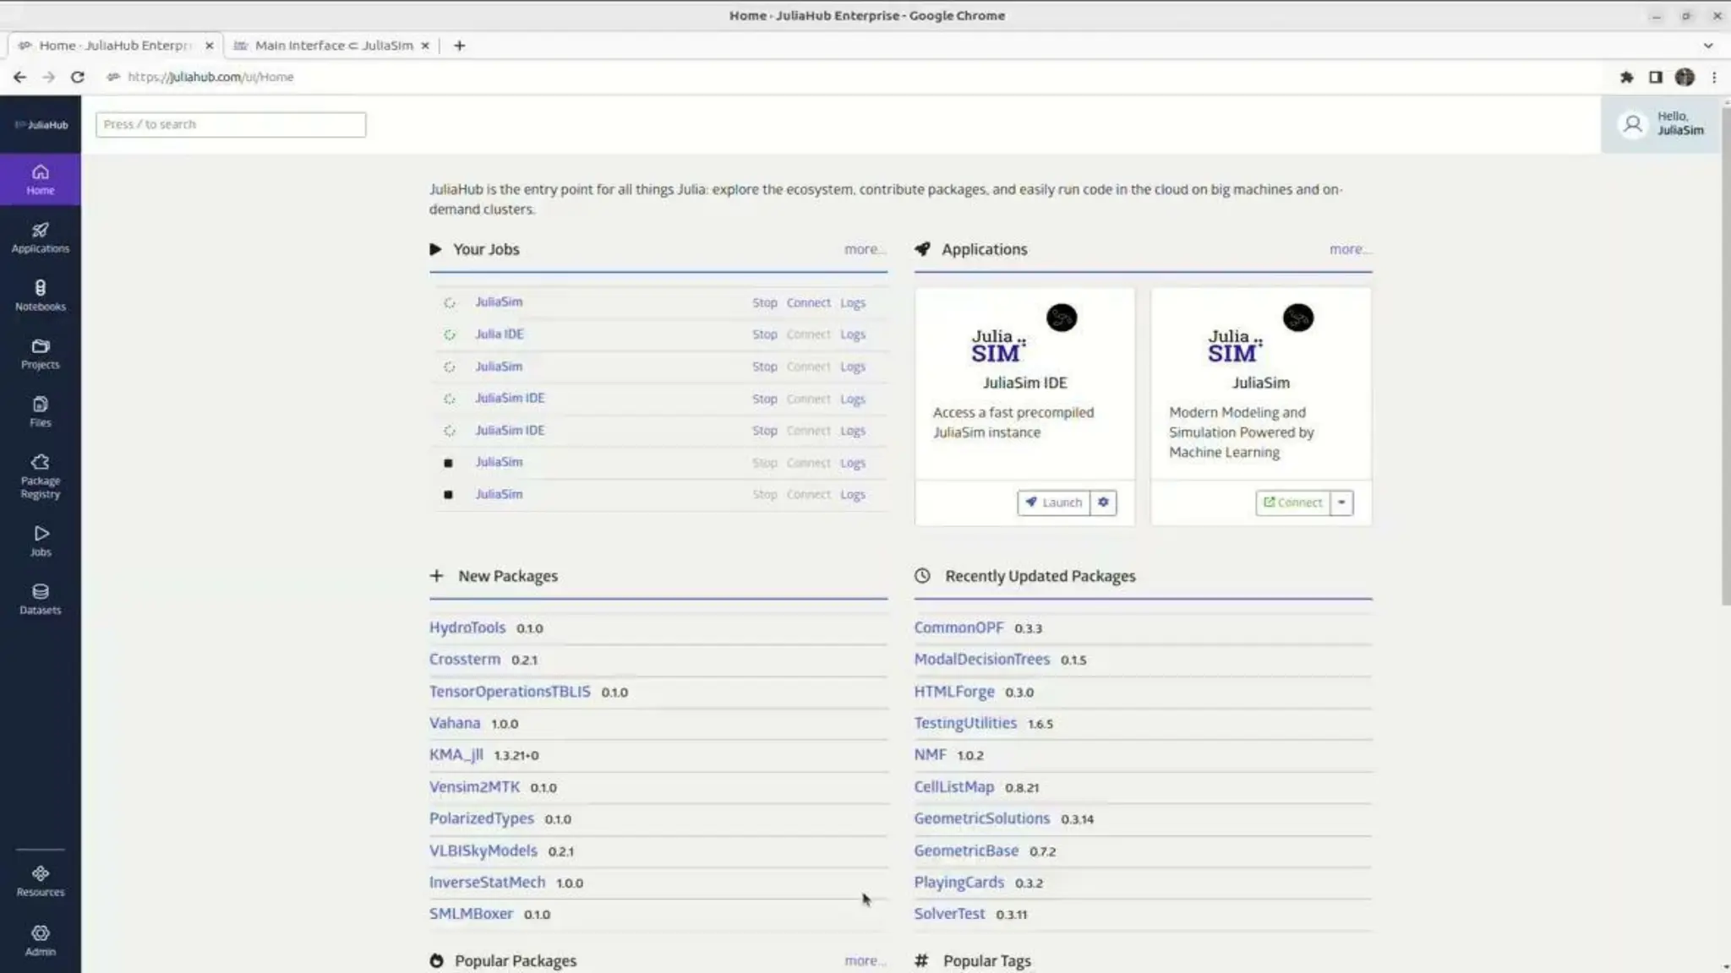Stop the first JuliaSim job
1731x973 pixels.
point(764,302)
